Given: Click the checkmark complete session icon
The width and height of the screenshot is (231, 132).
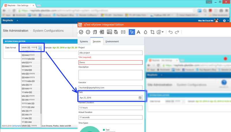Looking at the screenshot, I should pyautogui.click(x=81, y=32).
